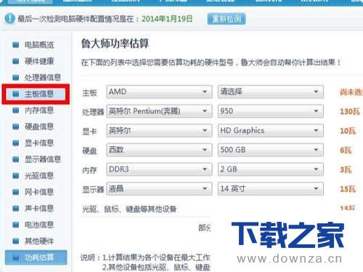Select 处理器信息 in the sidebar

click(43, 78)
